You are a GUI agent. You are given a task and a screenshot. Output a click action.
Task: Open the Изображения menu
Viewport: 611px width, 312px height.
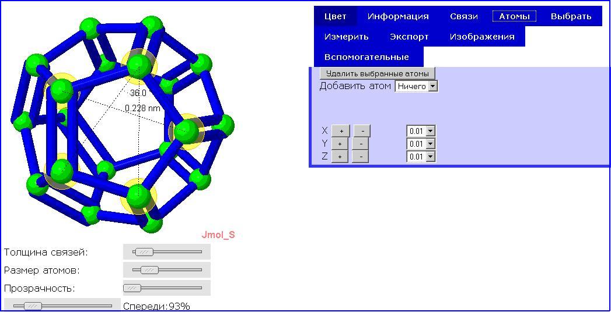click(x=482, y=37)
